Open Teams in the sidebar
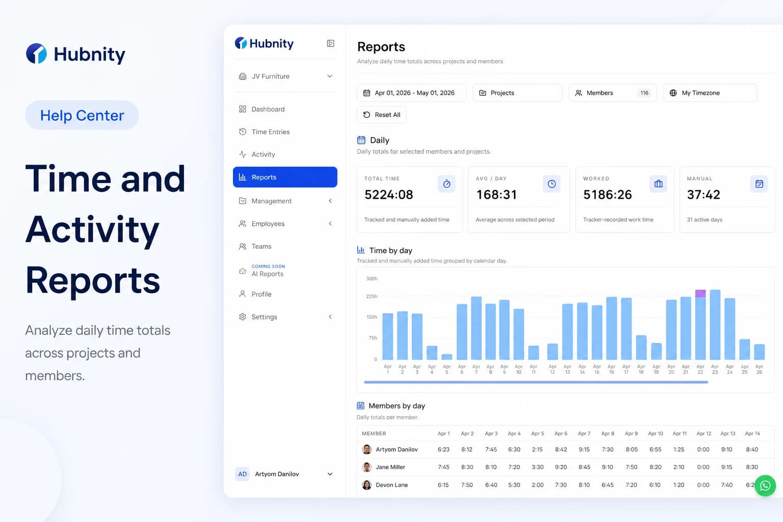The image size is (783, 522). 285,247
